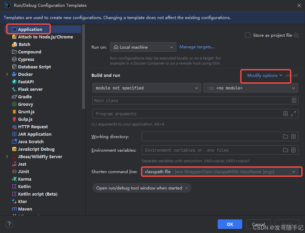The width and height of the screenshot is (305, 233).
Task: Select the FastAPI template icon
Action: [14, 82]
